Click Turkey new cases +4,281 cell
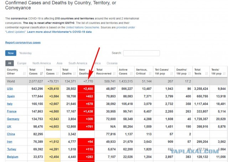 click(x=52, y=149)
